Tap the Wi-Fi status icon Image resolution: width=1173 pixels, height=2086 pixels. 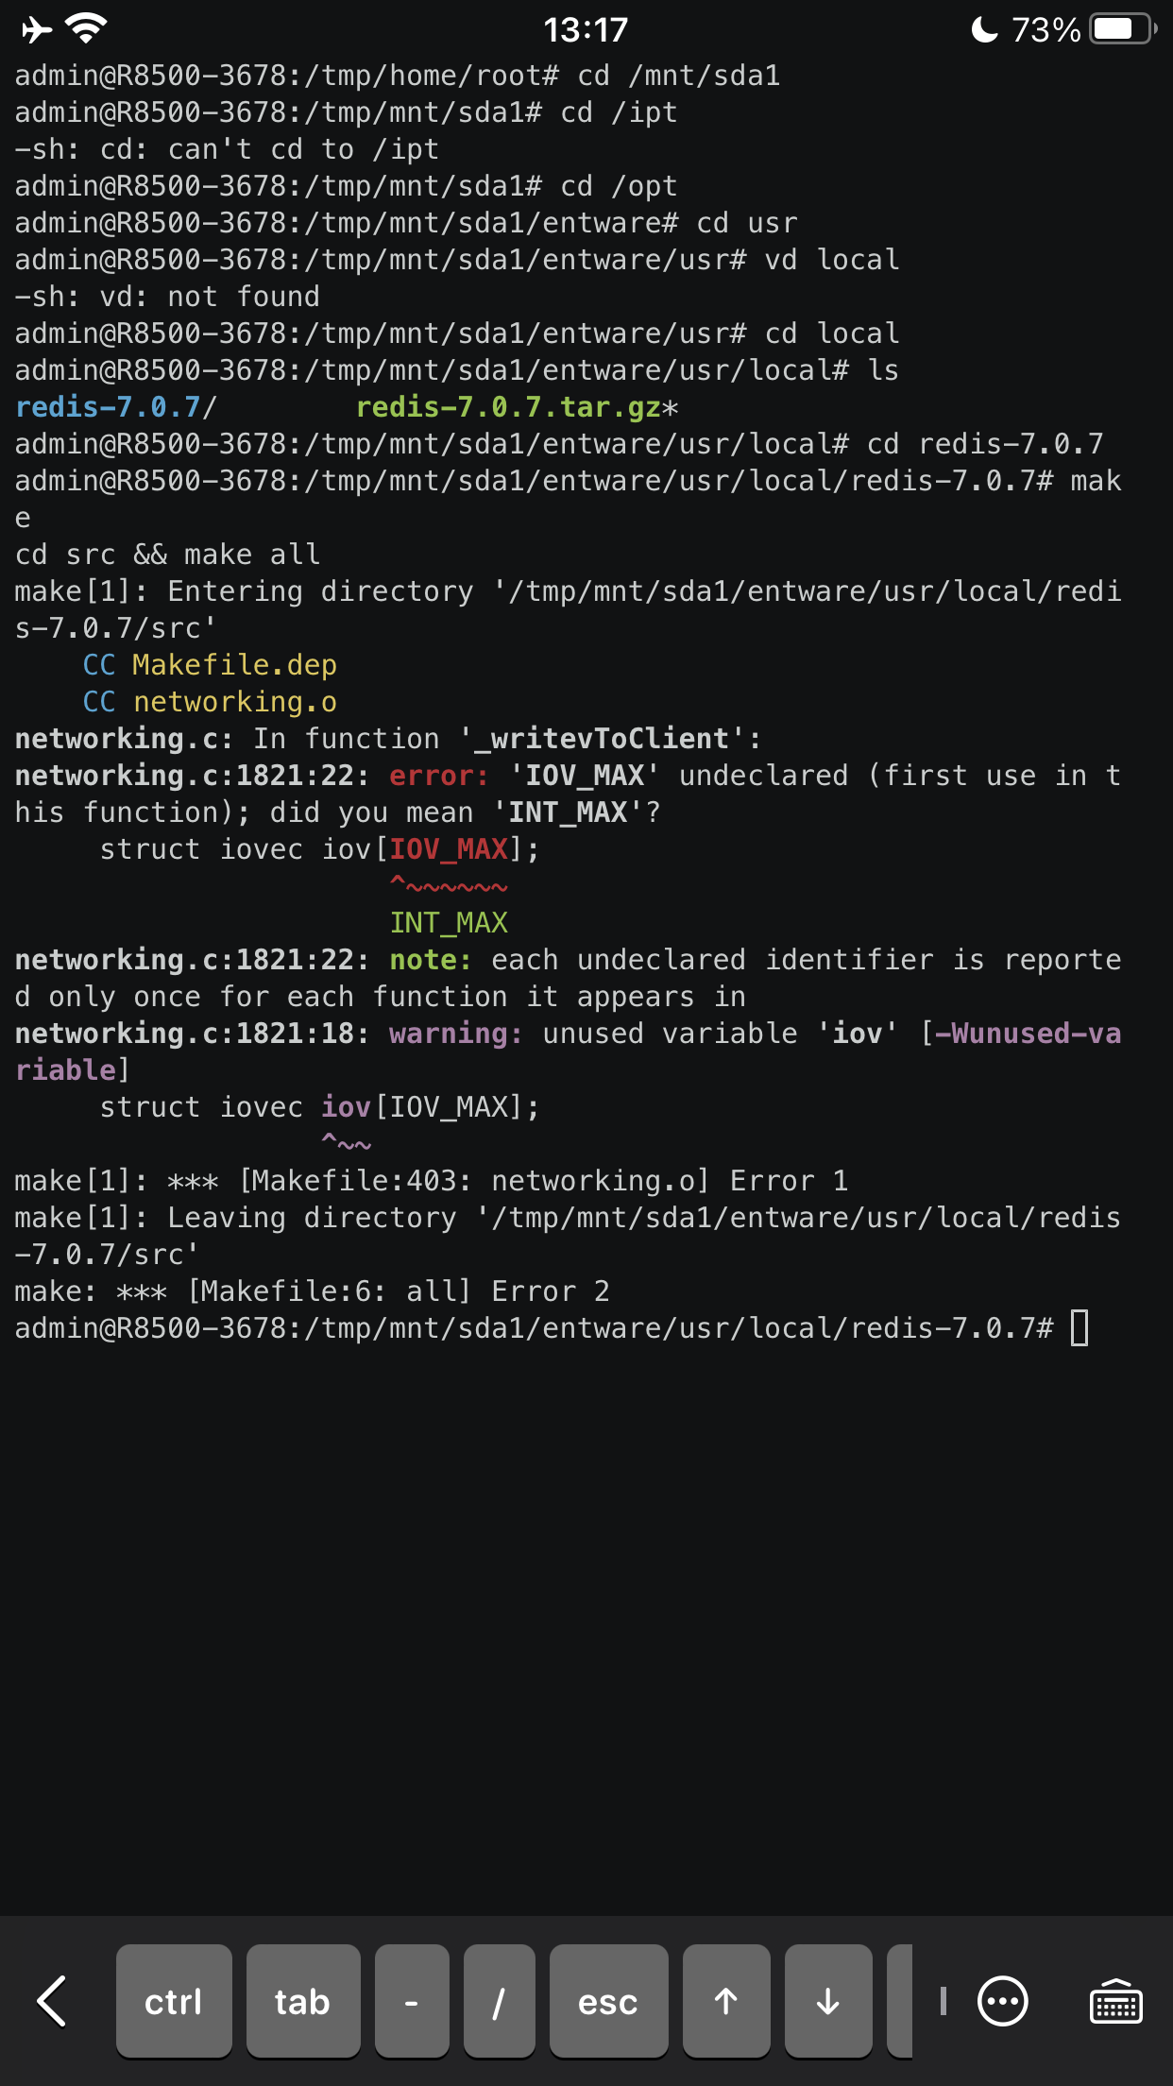click(86, 30)
